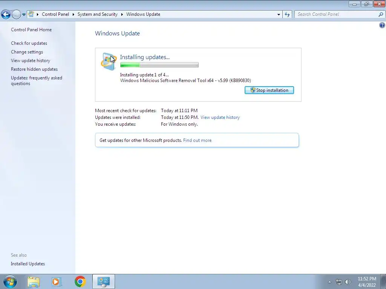This screenshot has width=386, height=289.
Task: Expand arrow after Control Panel breadcrumb
Action: (74, 14)
